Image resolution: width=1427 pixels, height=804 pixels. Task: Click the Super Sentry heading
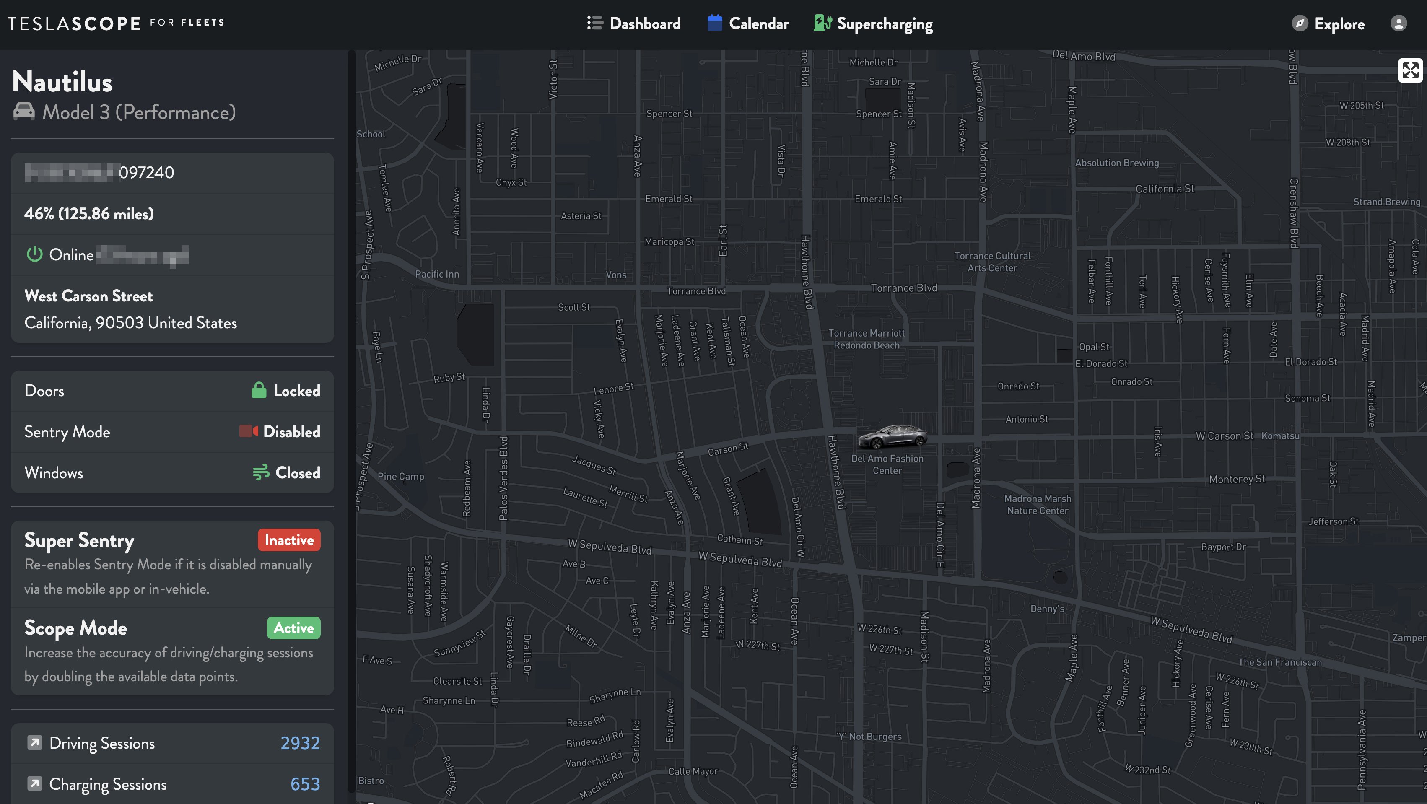79,540
